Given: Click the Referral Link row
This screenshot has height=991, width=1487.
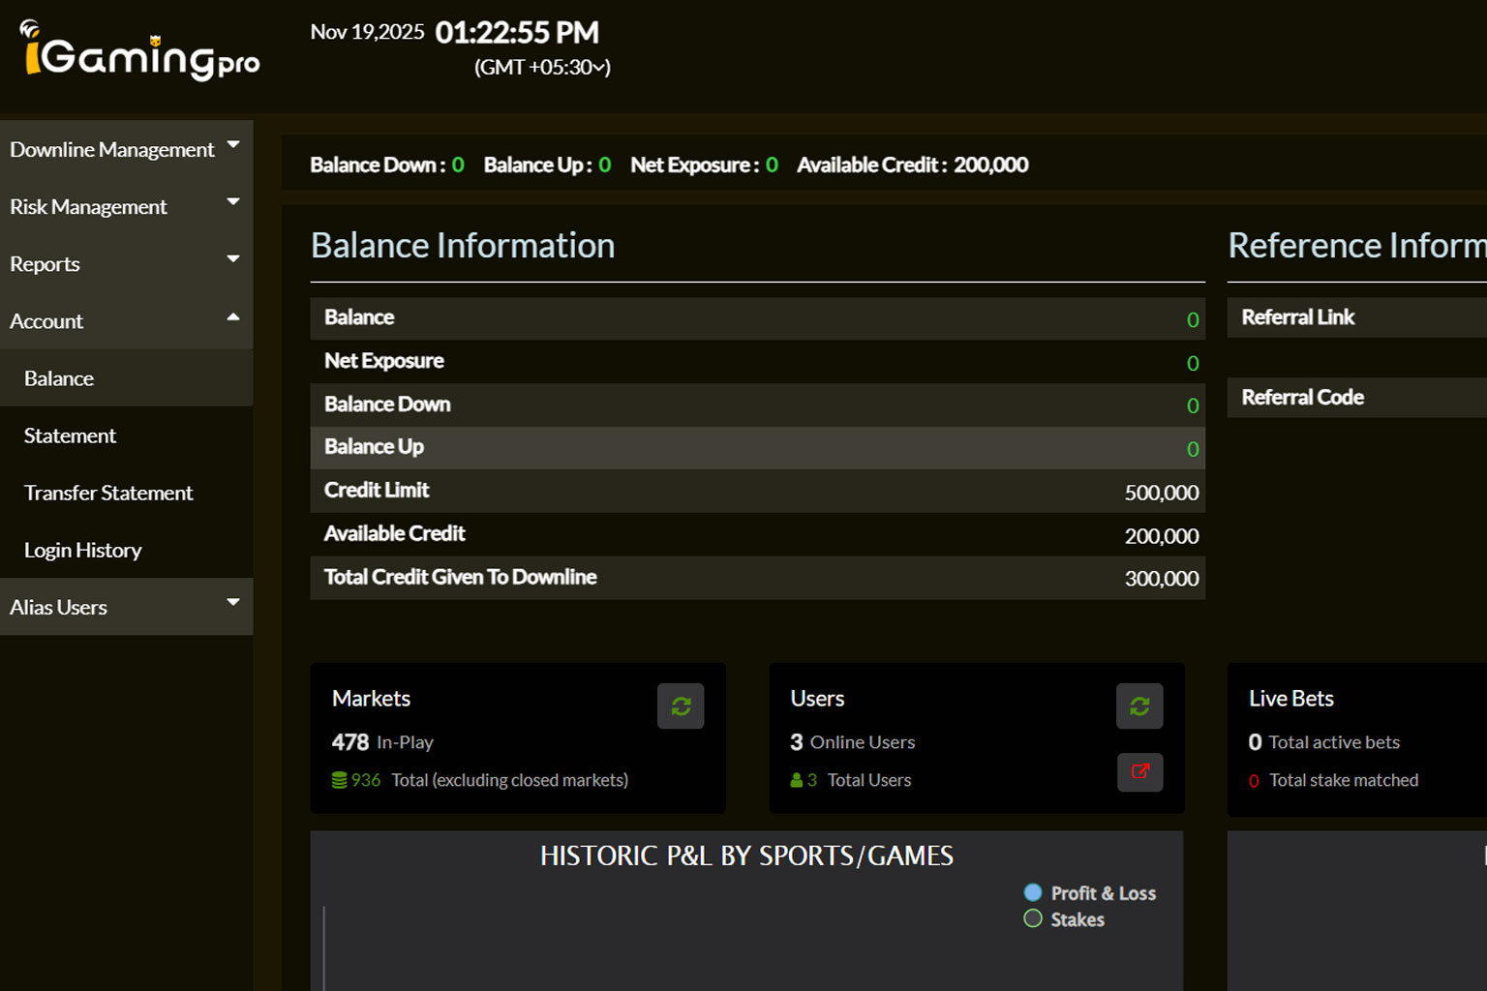Looking at the screenshot, I should pyautogui.click(x=1355, y=317).
